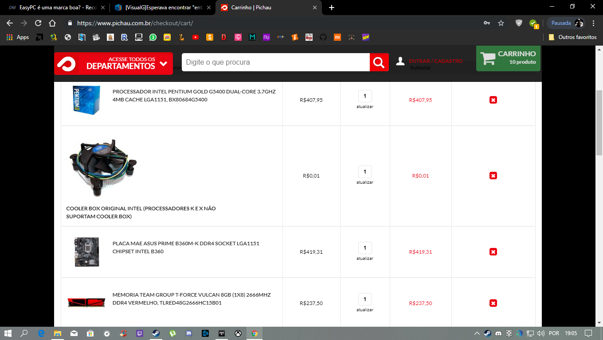Remove the T-Force Vulcan memory item
Image resolution: width=603 pixels, height=340 pixels.
coord(493,303)
